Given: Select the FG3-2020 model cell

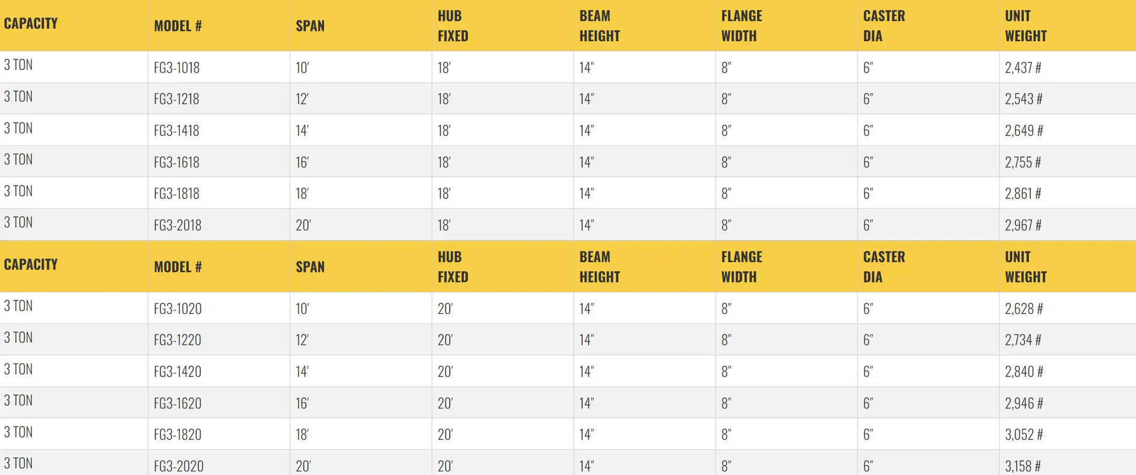Looking at the screenshot, I should tap(179, 466).
